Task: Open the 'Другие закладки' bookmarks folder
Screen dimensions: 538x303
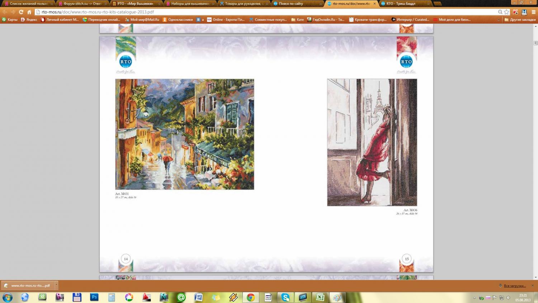Action: (x=520, y=19)
